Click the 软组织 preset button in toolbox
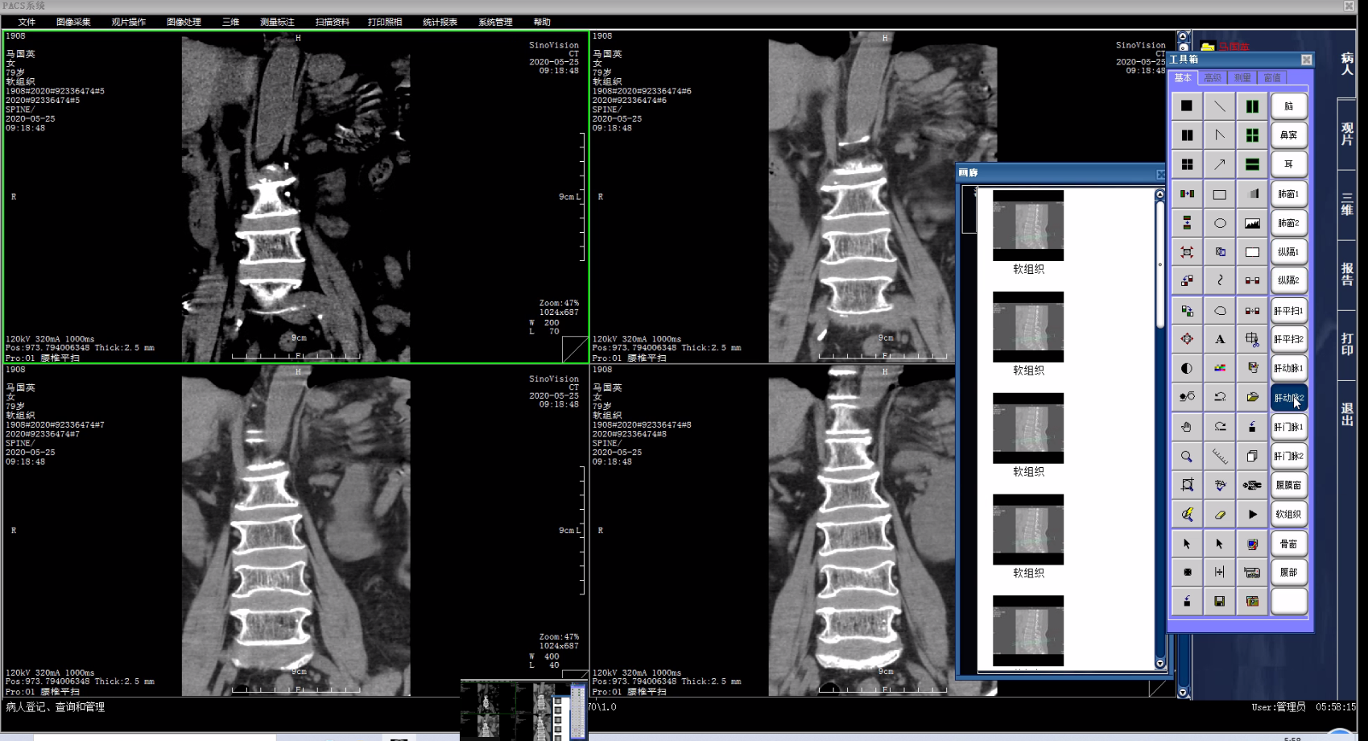 click(x=1288, y=514)
